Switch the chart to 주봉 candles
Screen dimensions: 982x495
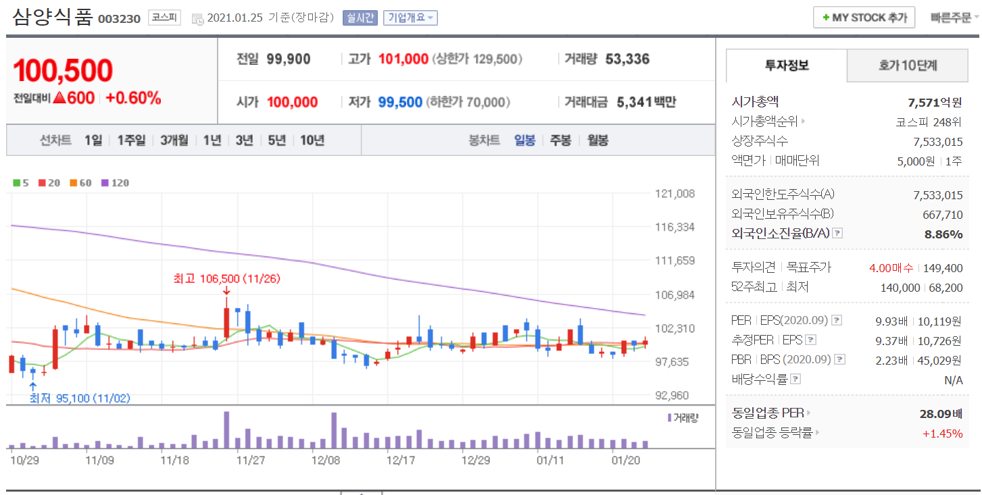pyautogui.click(x=560, y=140)
